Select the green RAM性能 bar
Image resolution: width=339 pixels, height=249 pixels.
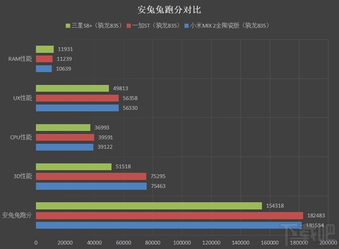click(x=44, y=49)
